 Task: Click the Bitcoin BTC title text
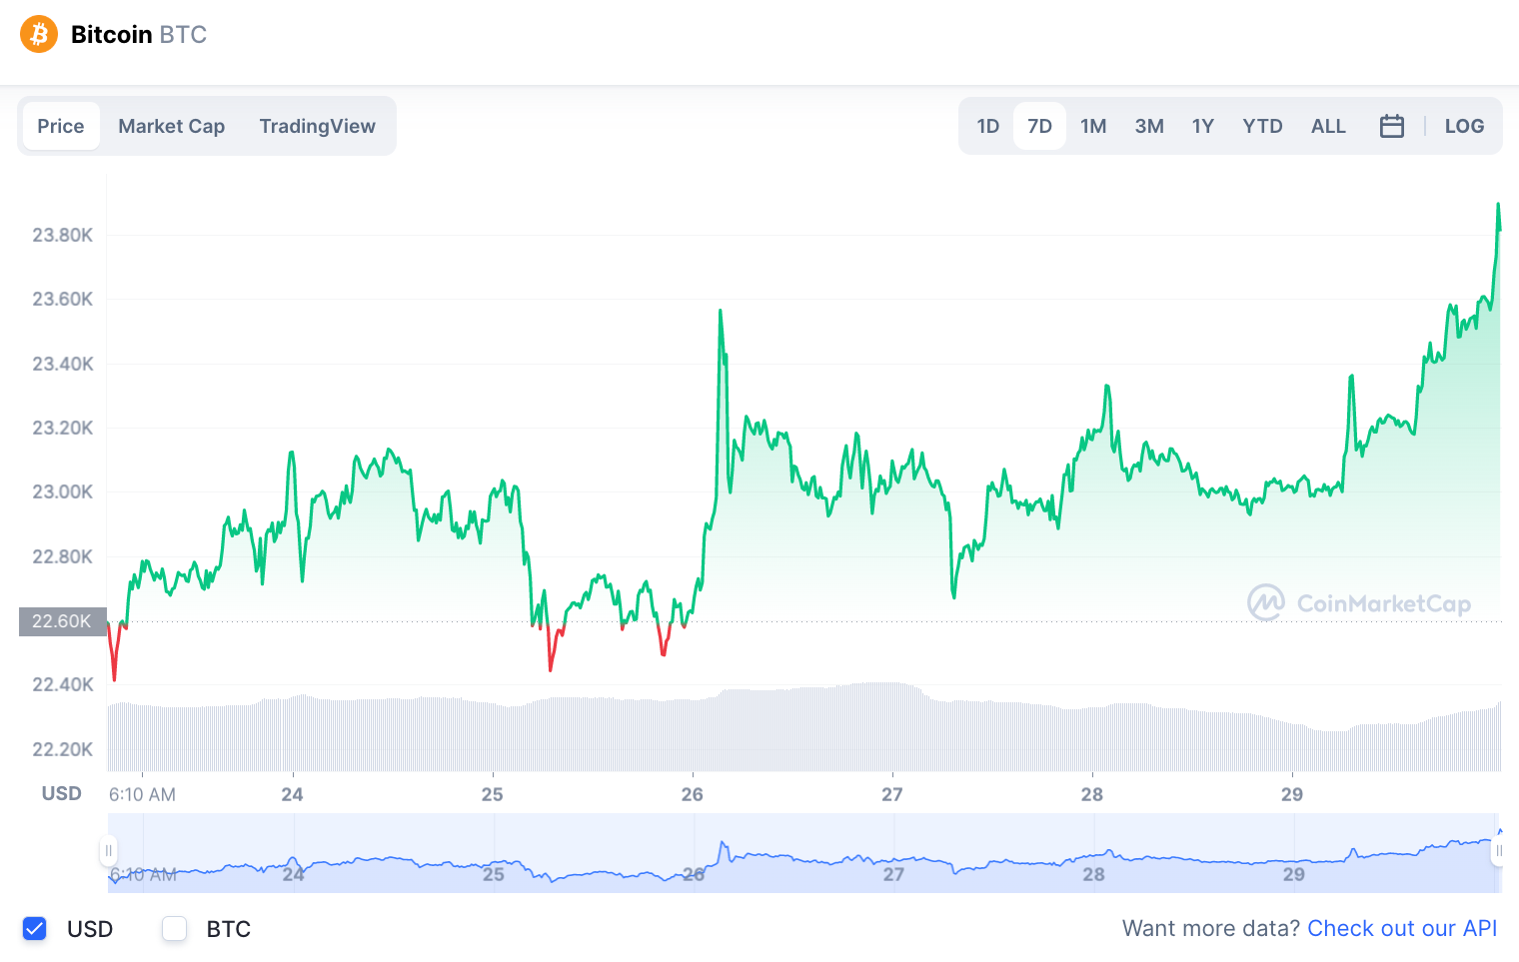139,34
